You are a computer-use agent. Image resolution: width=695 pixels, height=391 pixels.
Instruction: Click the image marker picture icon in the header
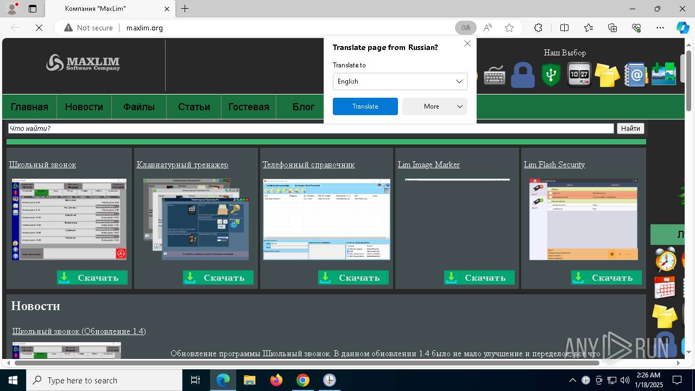pos(664,74)
